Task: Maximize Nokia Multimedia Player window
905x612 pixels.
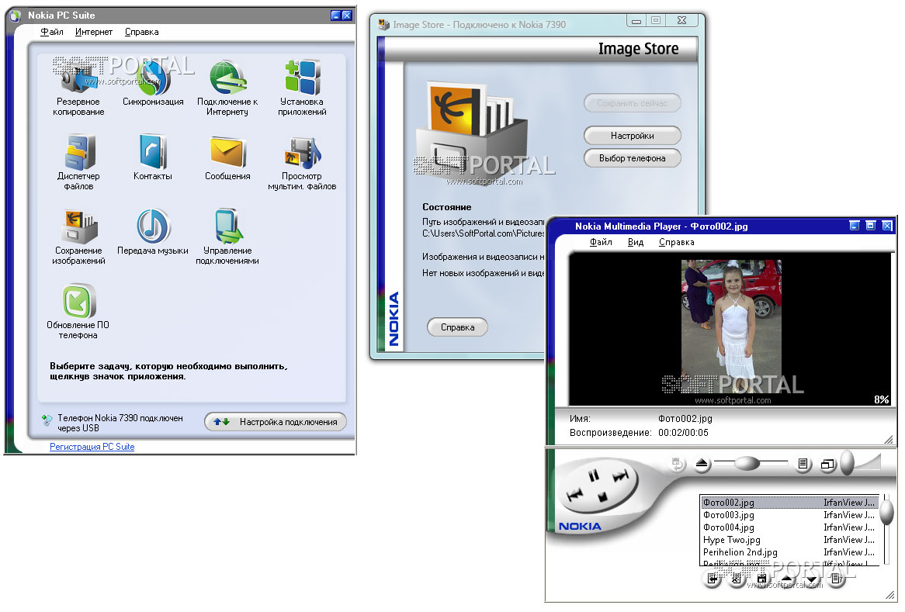Action: [870, 226]
